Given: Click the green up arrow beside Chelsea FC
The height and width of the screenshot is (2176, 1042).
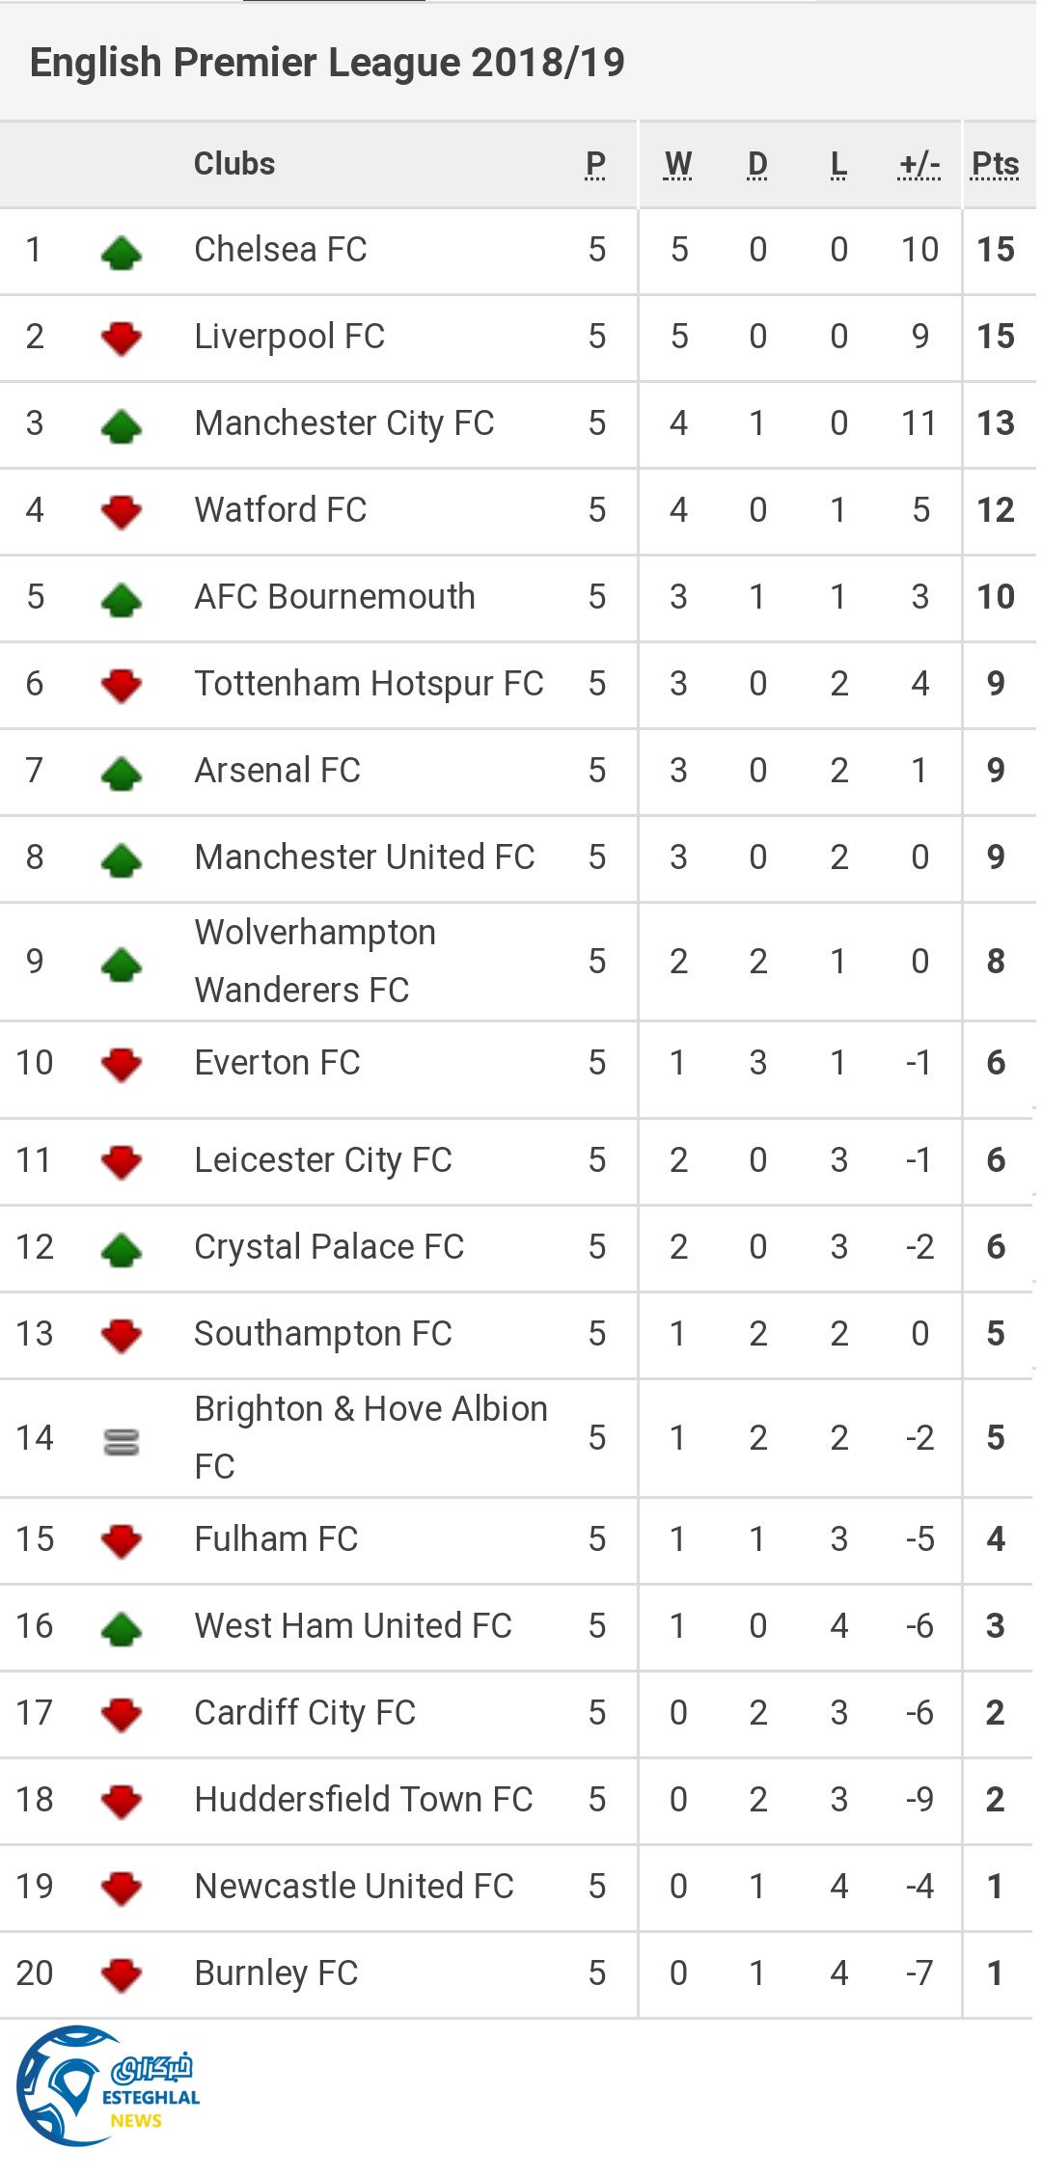Looking at the screenshot, I should coord(122,253).
